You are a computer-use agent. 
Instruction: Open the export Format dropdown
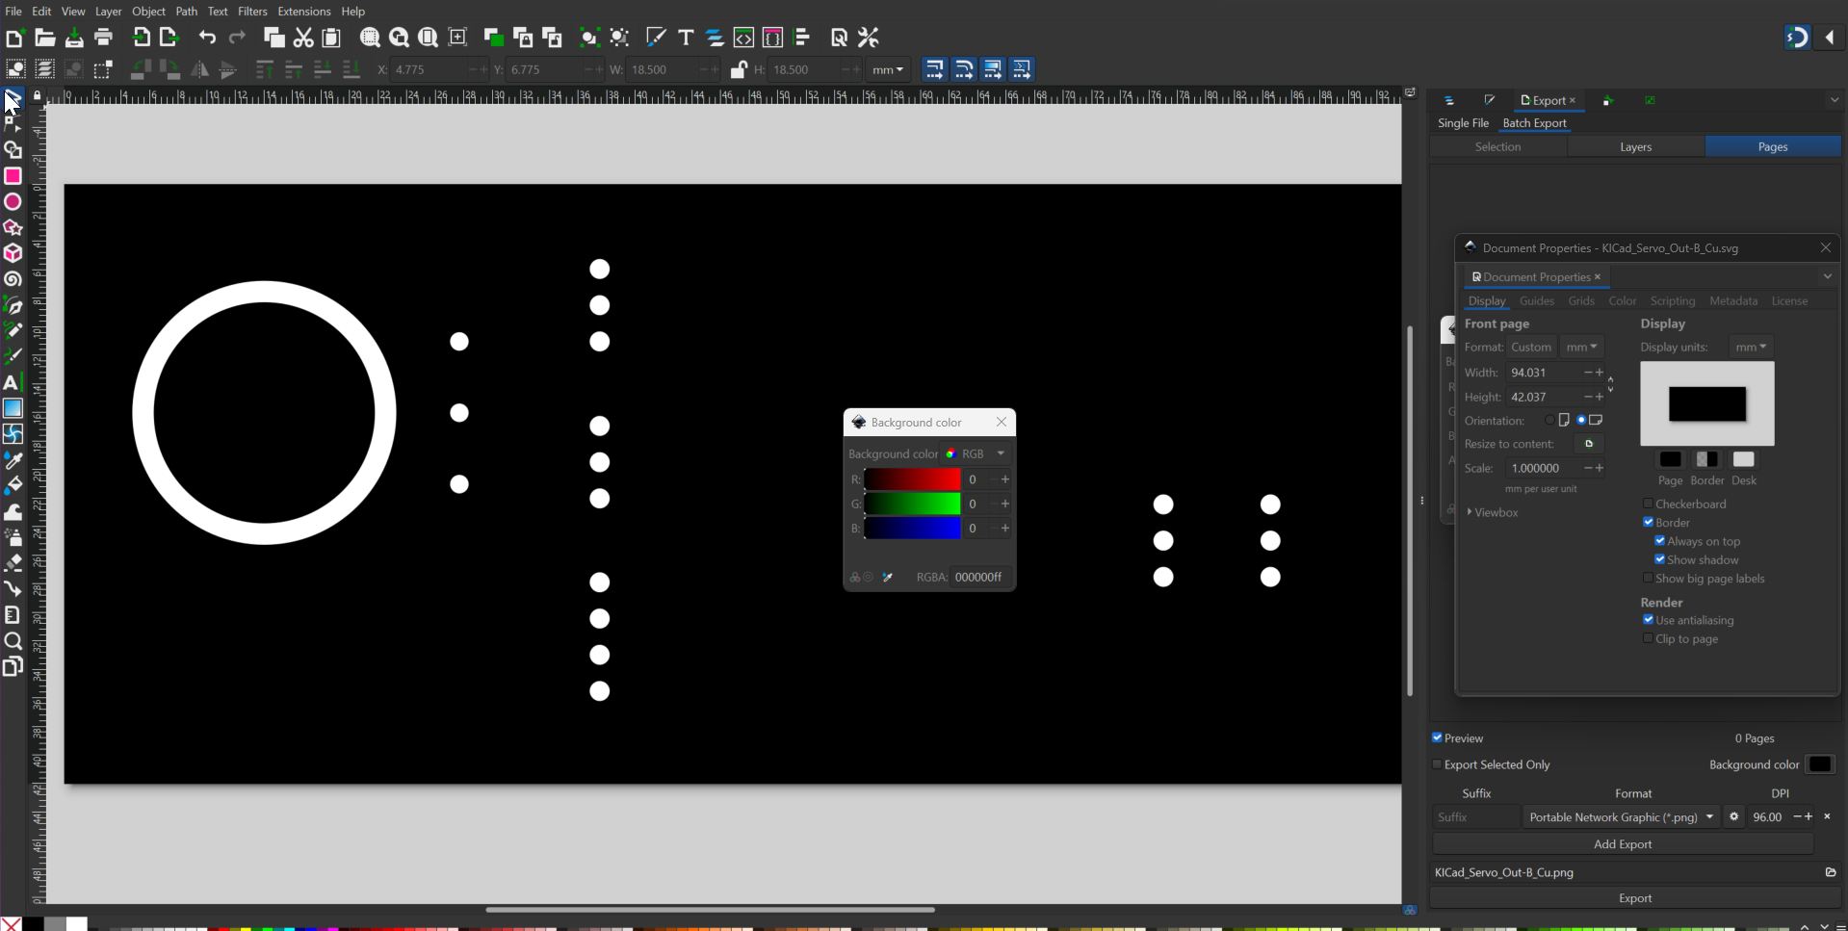click(x=1621, y=816)
